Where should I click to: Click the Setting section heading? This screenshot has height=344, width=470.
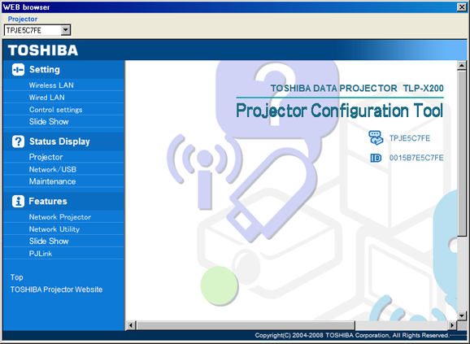[45, 69]
